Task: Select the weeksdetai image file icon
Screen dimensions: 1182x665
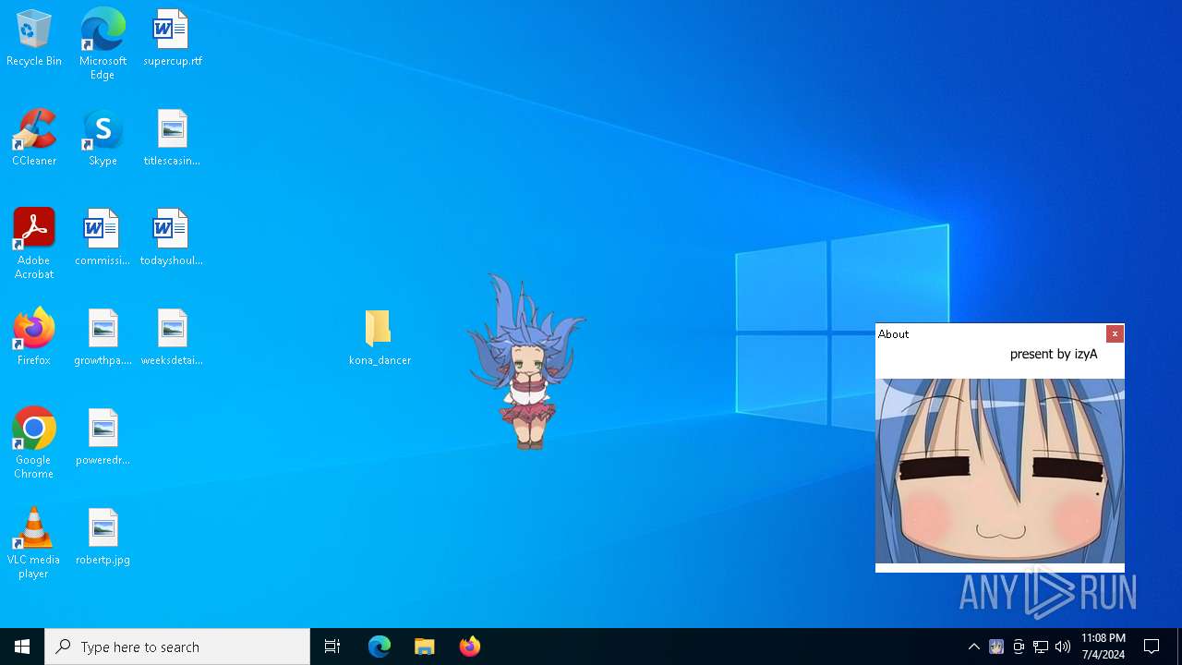Action: [172, 337]
